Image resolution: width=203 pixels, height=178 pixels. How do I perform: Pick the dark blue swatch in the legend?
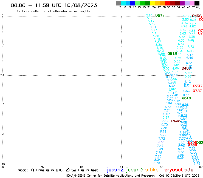(133, 3)
